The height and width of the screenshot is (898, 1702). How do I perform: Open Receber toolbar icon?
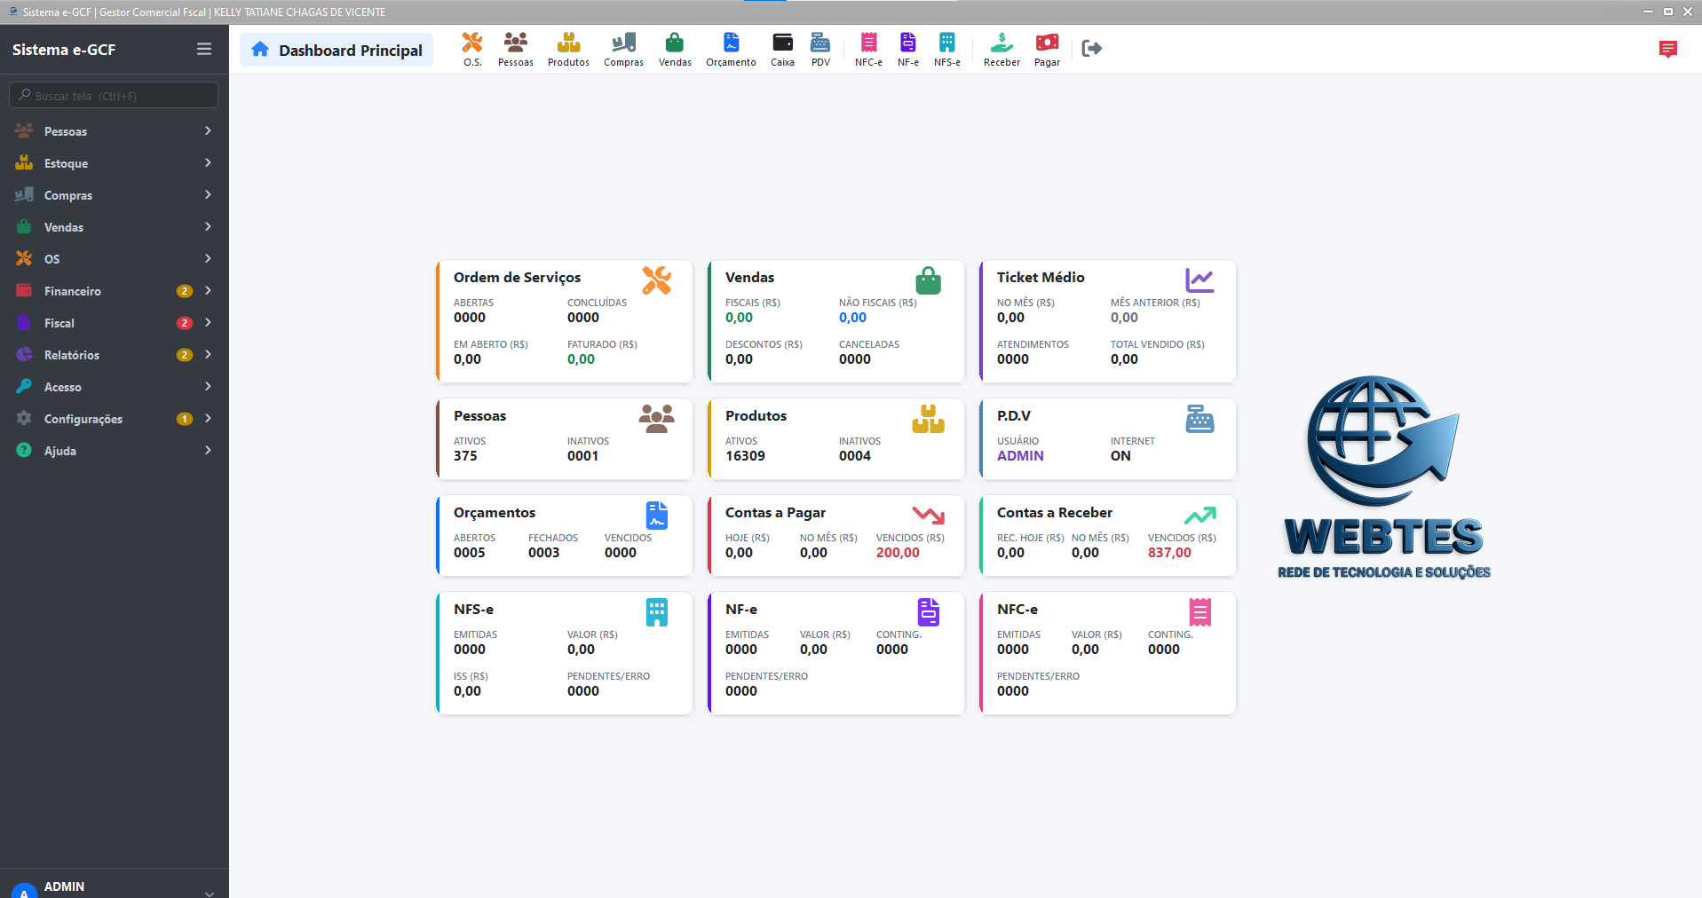coord(1001,50)
